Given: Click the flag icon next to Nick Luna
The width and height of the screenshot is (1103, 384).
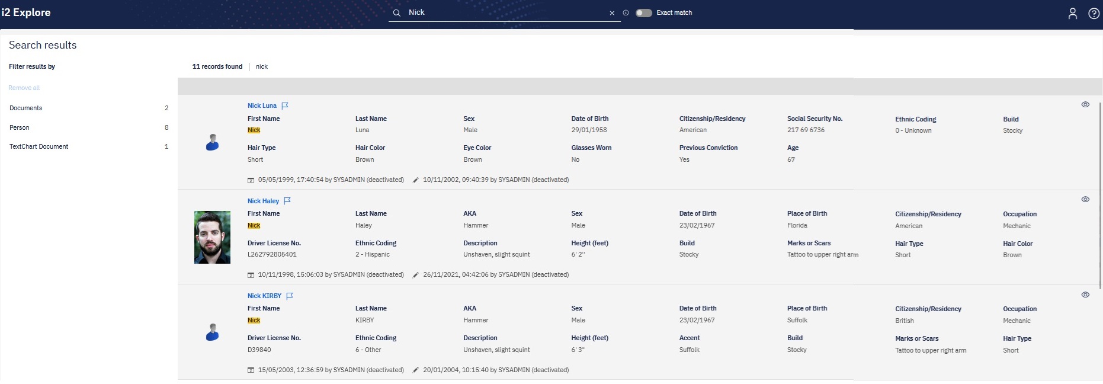Looking at the screenshot, I should [285, 105].
